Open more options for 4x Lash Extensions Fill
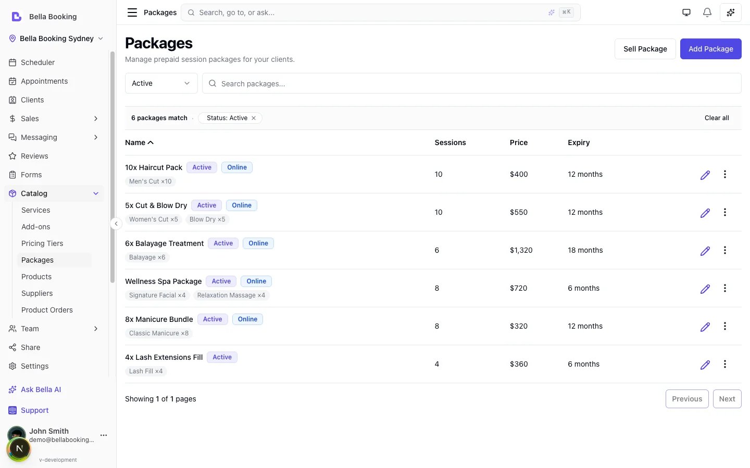This screenshot has height=468, width=750. coord(724,364)
